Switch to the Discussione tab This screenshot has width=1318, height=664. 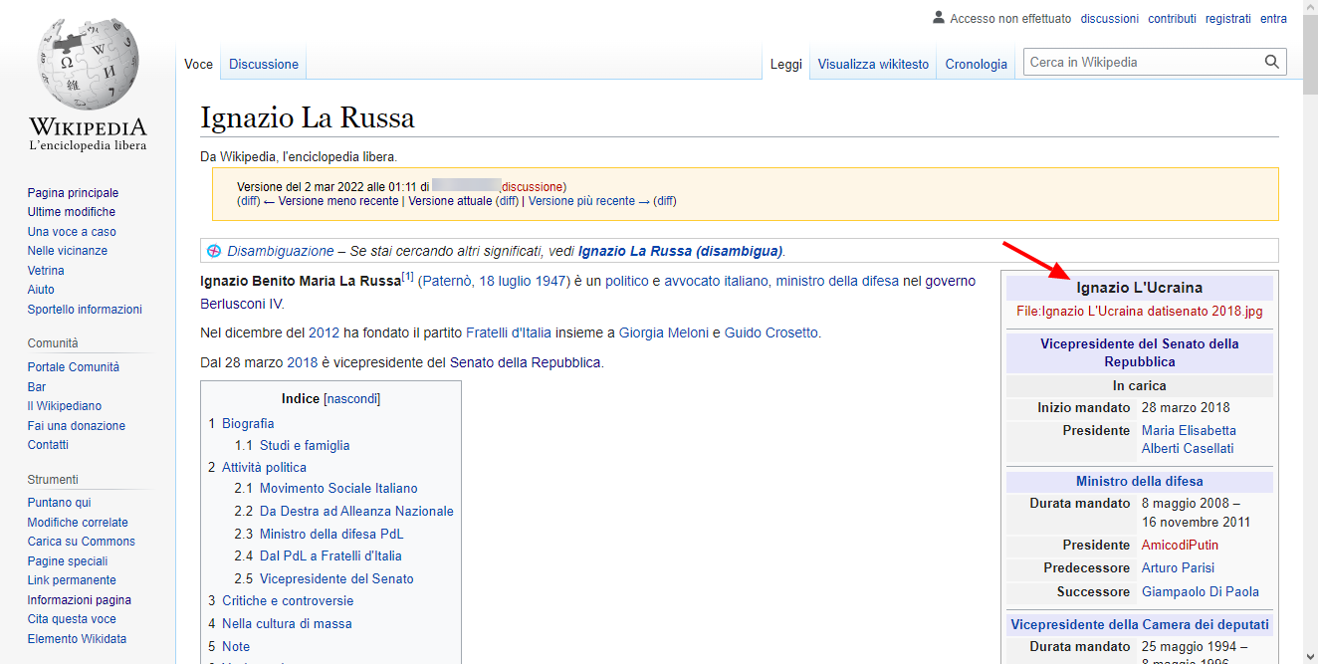coord(263,65)
